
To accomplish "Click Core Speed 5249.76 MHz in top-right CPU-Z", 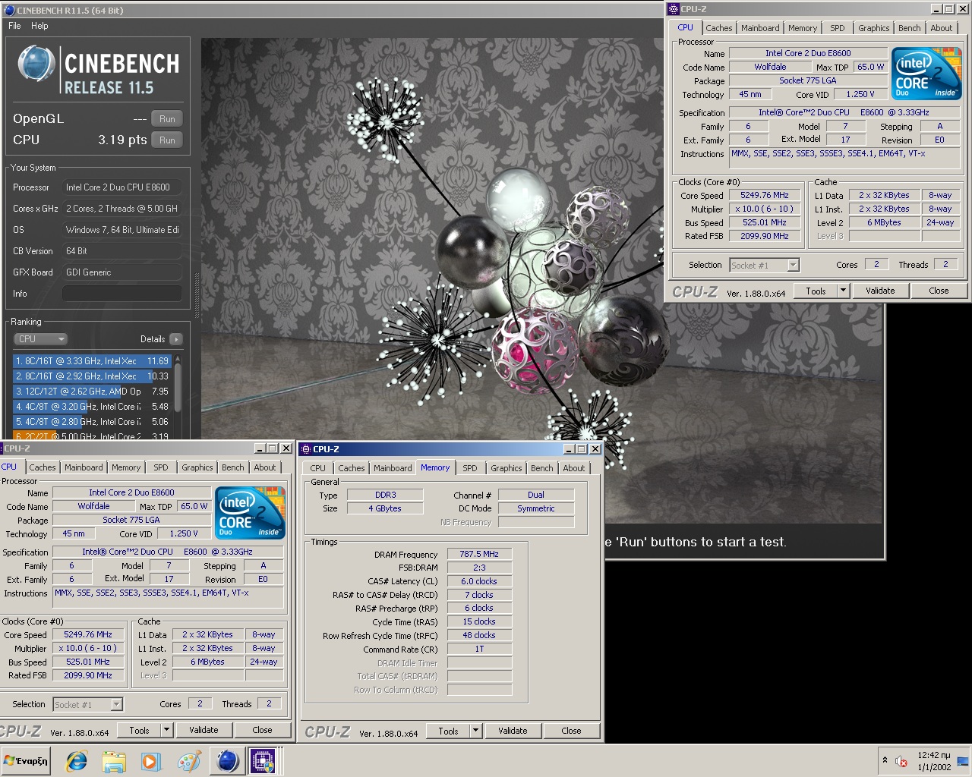I will point(765,195).
